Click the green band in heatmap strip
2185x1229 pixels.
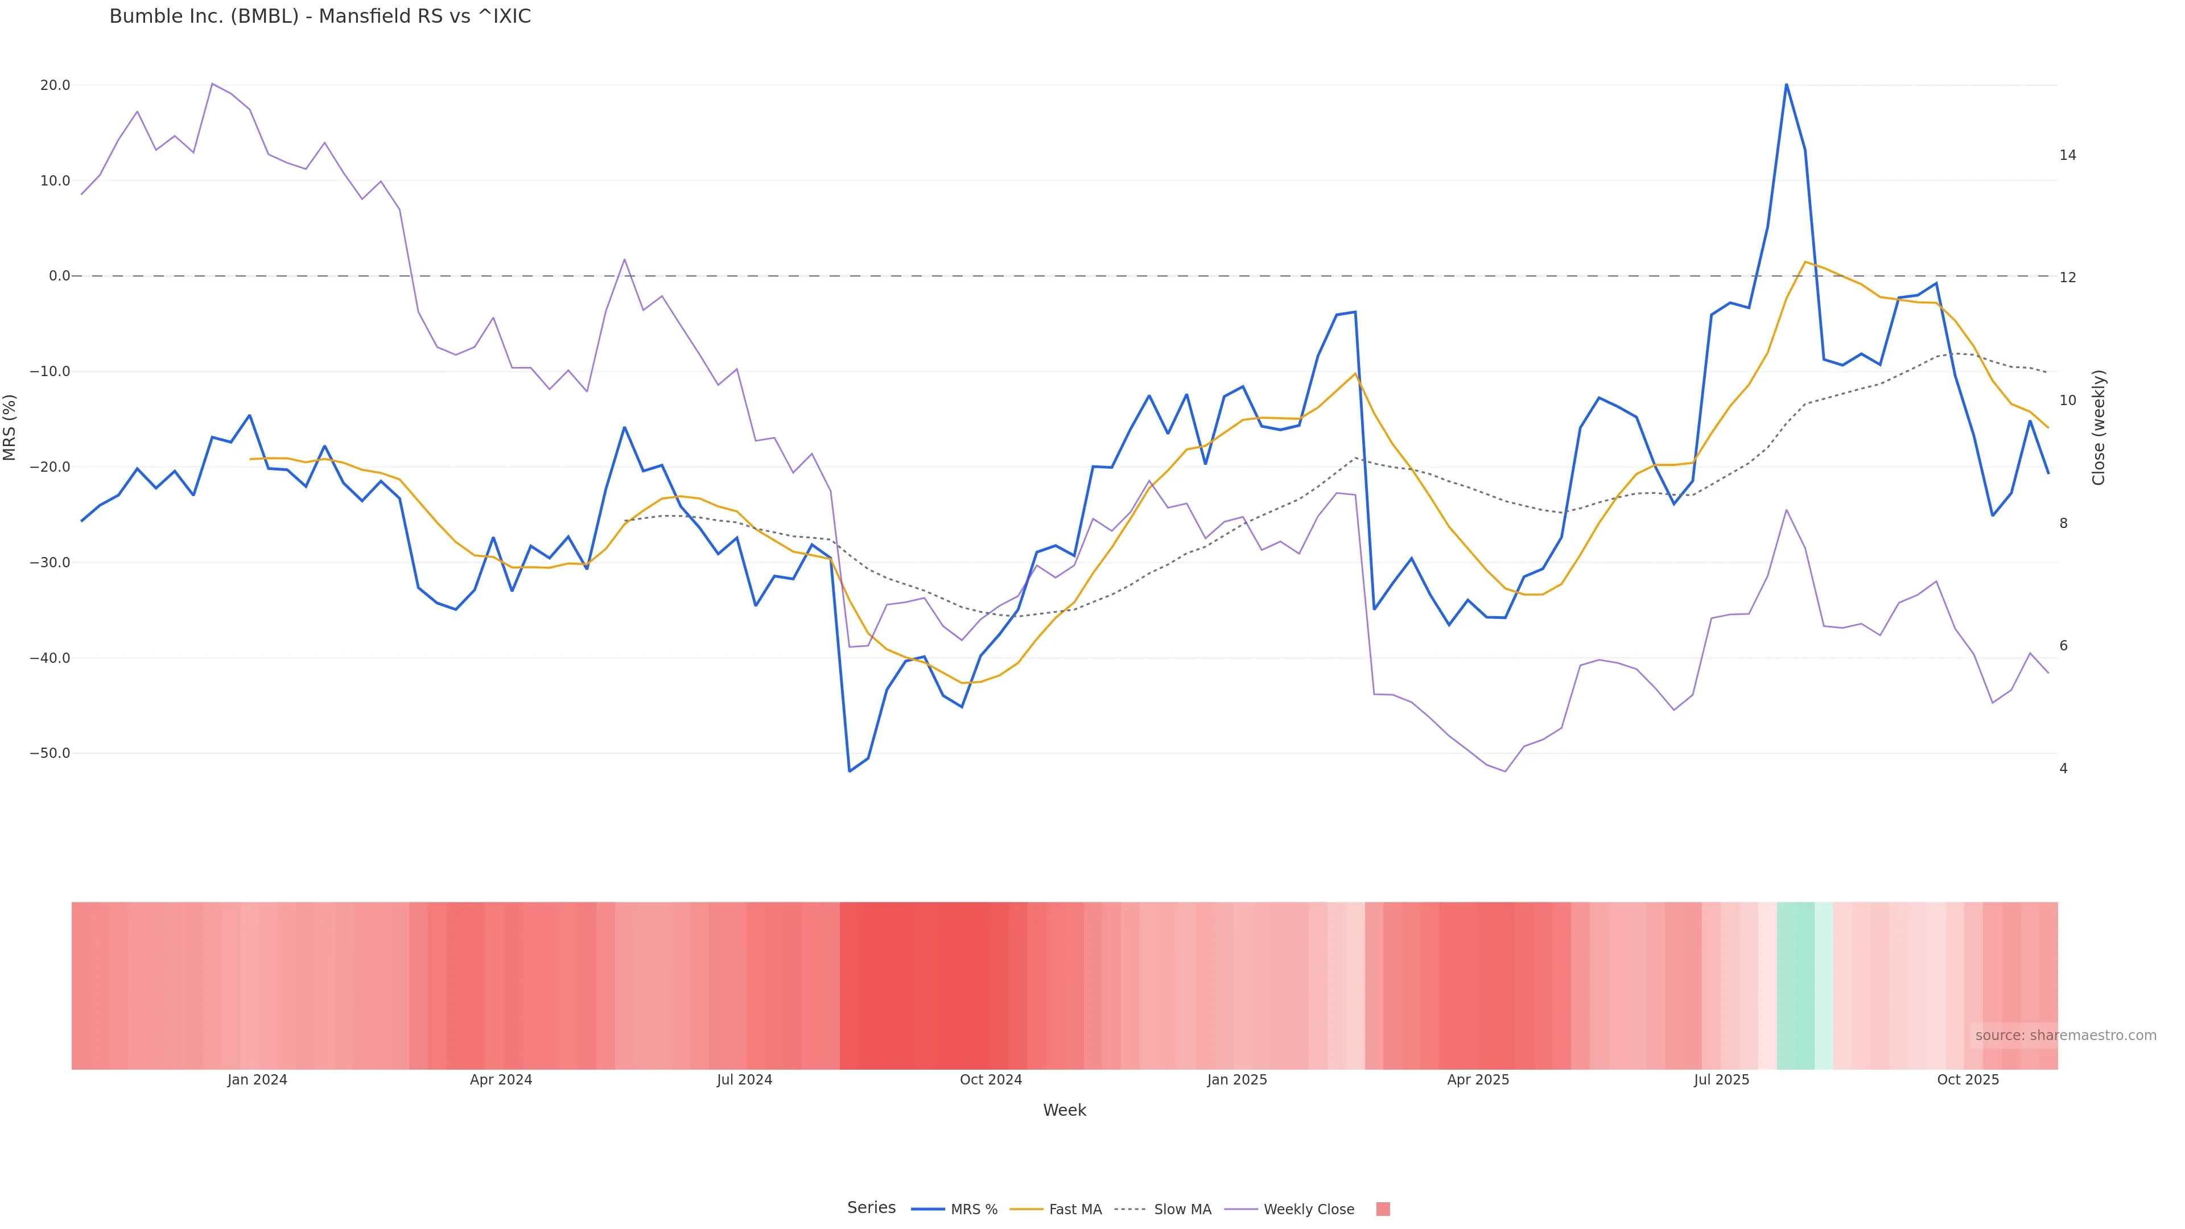[x=1795, y=985]
